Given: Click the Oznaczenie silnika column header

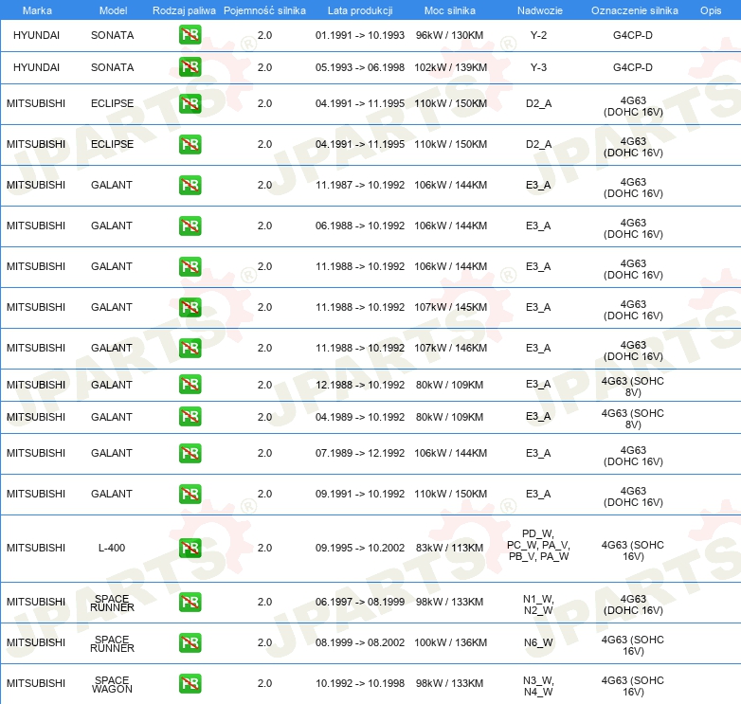Looking at the screenshot, I should (633, 9).
